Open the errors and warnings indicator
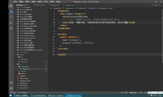The width and height of the screenshot is (163, 97). coord(24,92)
